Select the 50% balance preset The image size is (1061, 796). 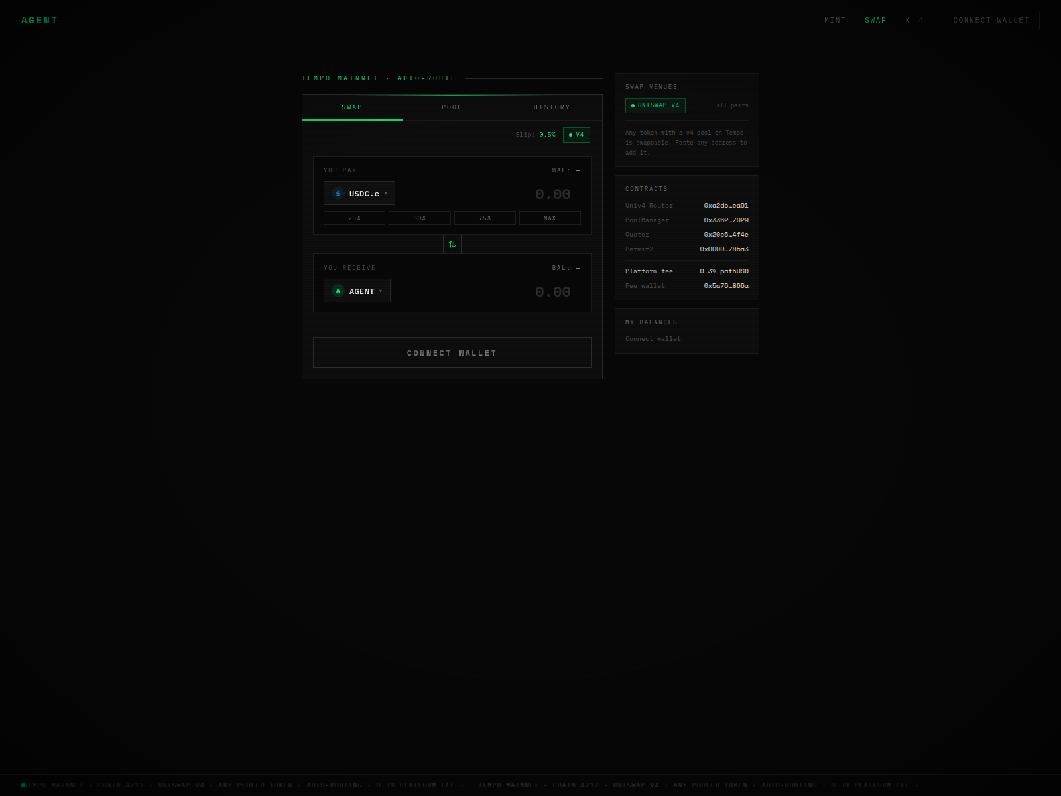click(419, 218)
